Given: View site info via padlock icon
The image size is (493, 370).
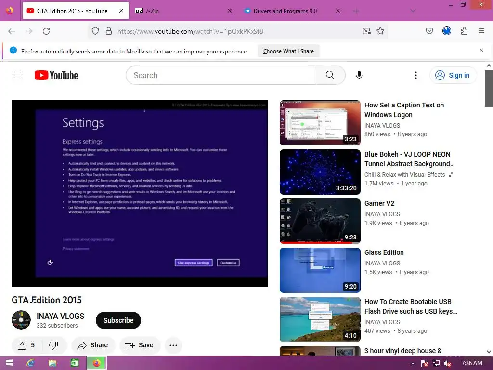Looking at the screenshot, I should pos(109,31).
